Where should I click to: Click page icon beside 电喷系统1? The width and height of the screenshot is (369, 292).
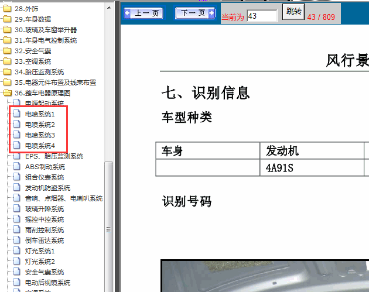(x=17, y=114)
